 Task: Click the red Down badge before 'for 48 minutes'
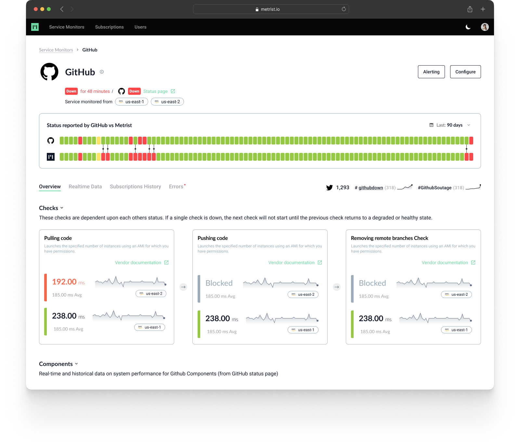(71, 91)
